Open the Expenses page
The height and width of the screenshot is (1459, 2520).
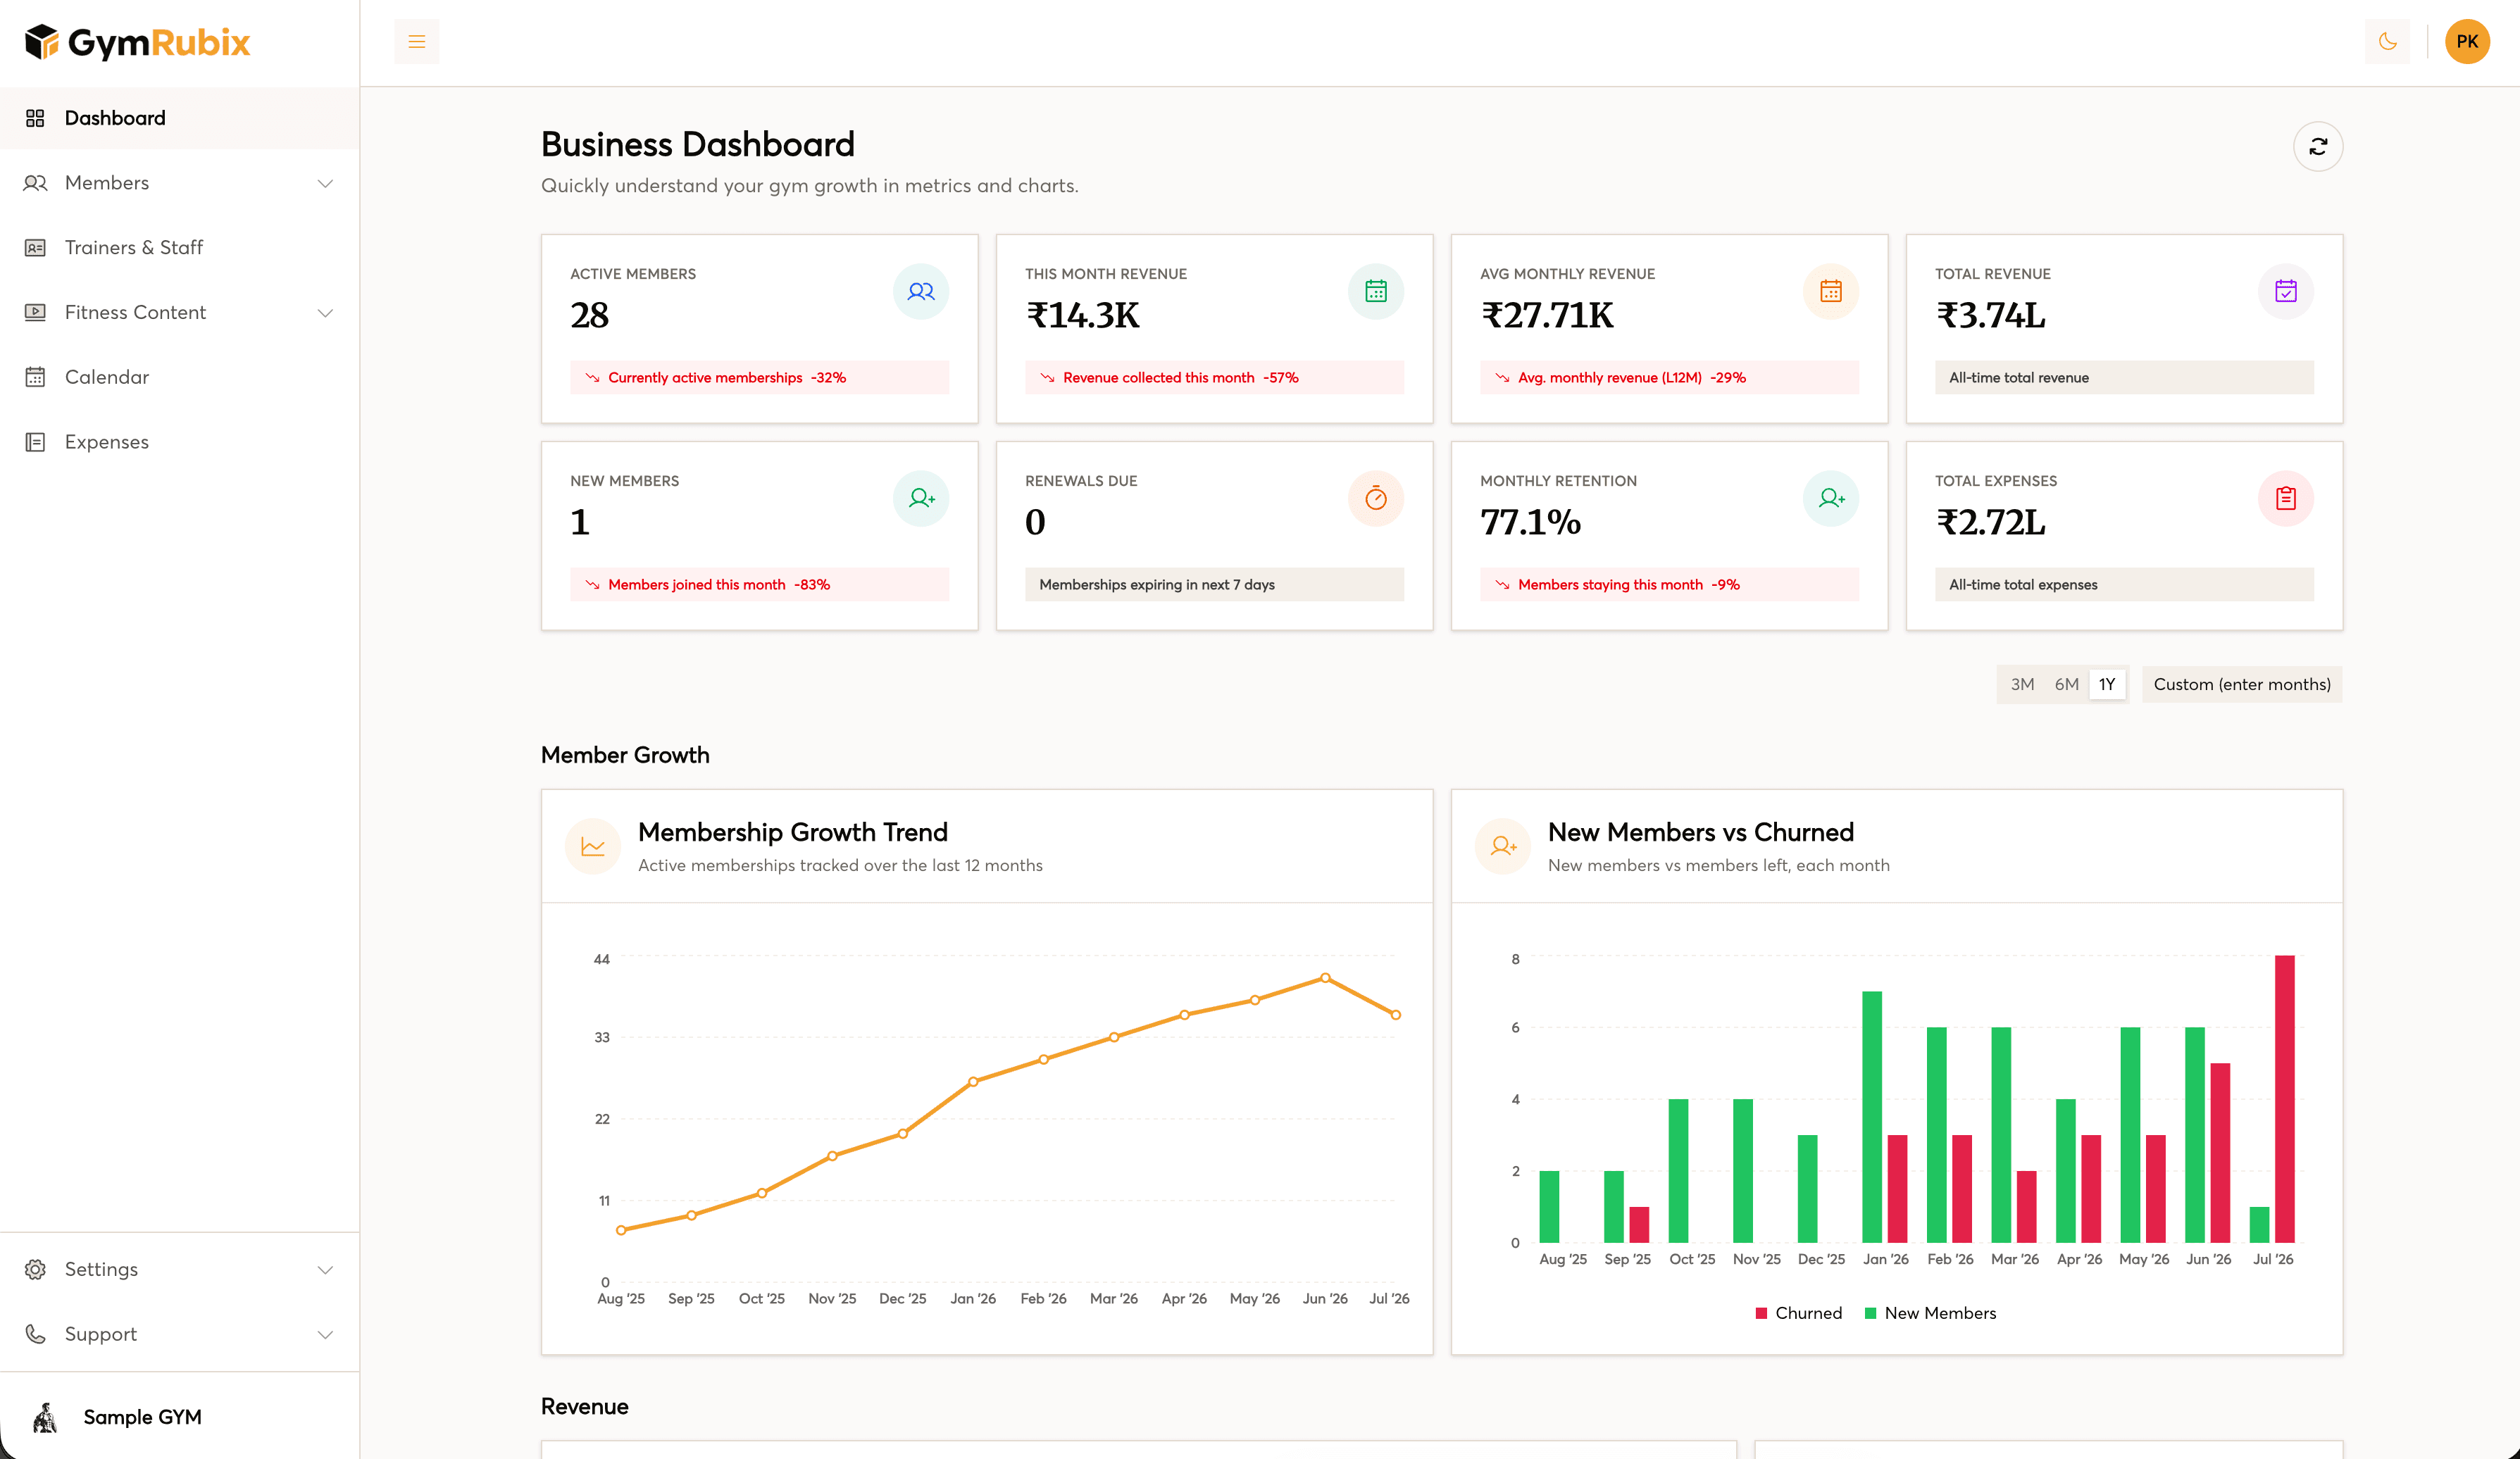(x=180, y=442)
